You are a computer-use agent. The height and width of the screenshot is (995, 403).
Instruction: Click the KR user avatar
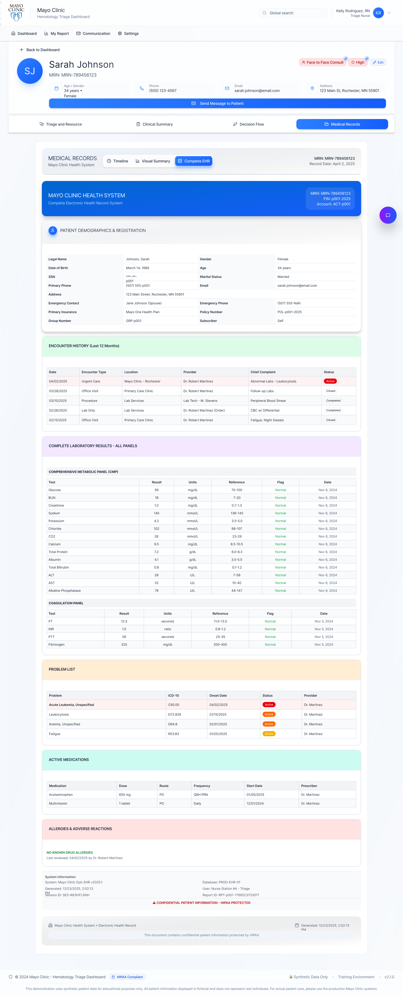378,13
